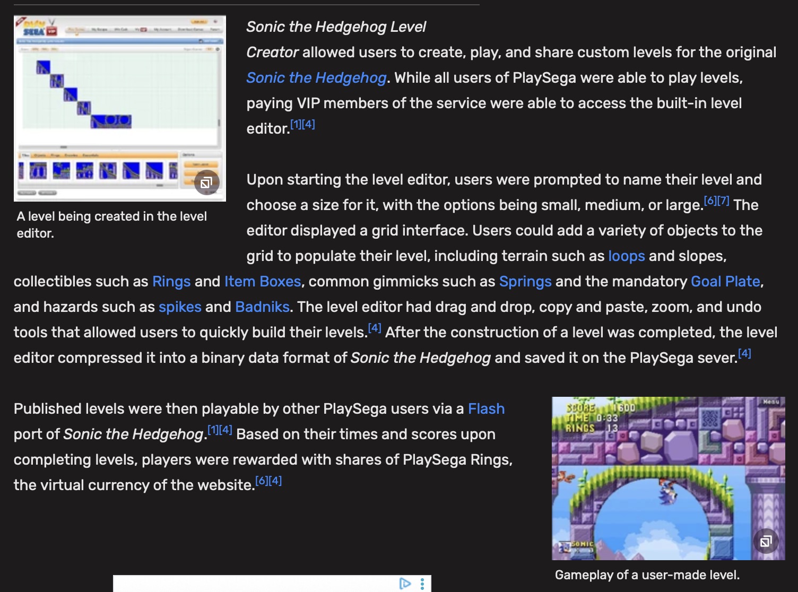Click the italic 'Sonic the Hedgehog Level' heading text
The image size is (798, 592).
click(x=336, y=27)
